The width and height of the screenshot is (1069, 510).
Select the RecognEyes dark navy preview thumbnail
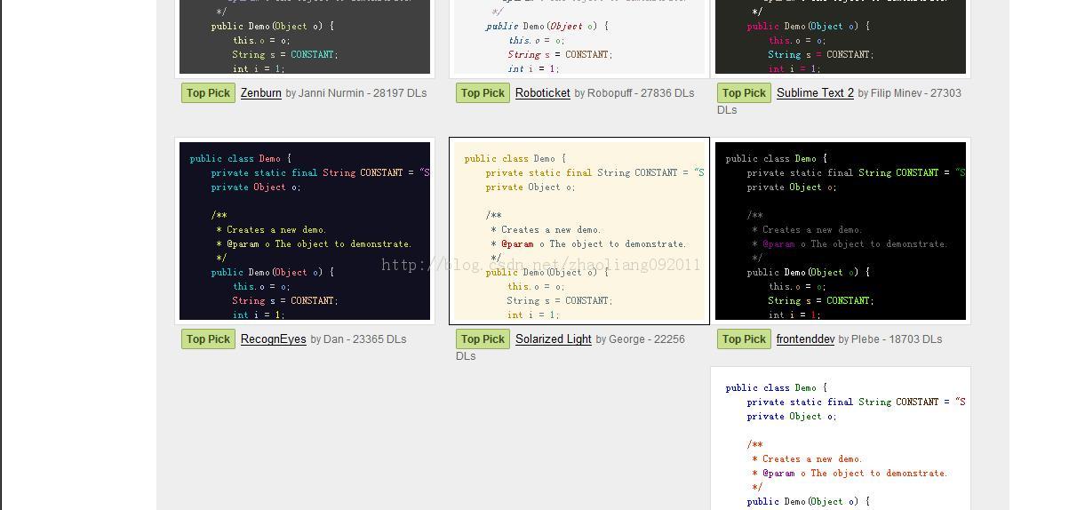point(305,231)
